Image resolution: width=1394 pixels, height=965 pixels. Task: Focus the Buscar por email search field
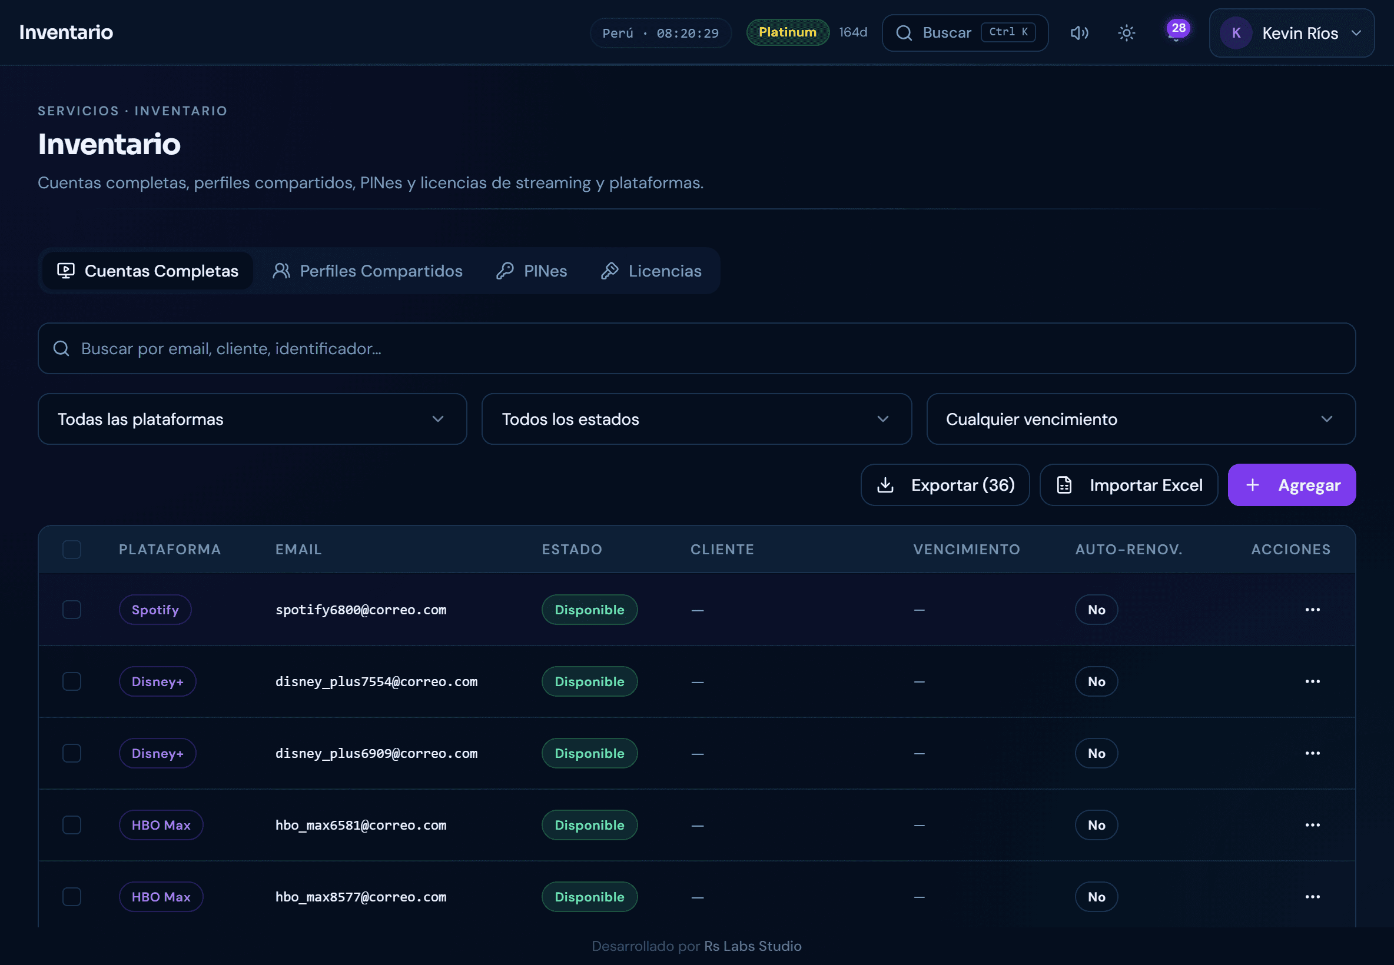[696, 348]
